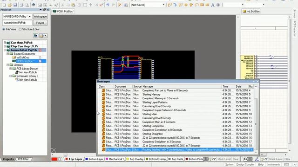Click the Project button

pos(40,23)
